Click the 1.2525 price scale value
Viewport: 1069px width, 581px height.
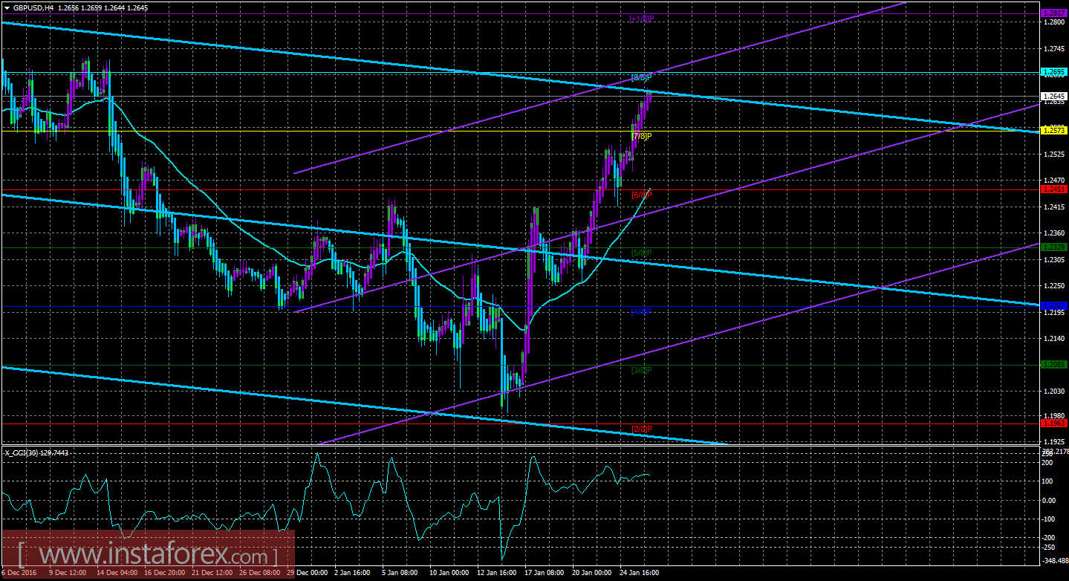pyautogui.click(x=1053, y=155)
